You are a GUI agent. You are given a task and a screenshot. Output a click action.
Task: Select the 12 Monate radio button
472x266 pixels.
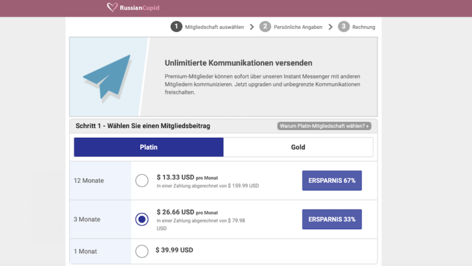(142, 180)
